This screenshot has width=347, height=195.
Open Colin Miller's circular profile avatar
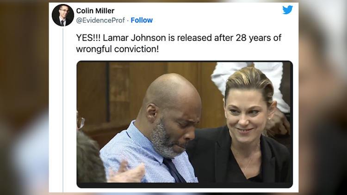click(x=63, y=15)
